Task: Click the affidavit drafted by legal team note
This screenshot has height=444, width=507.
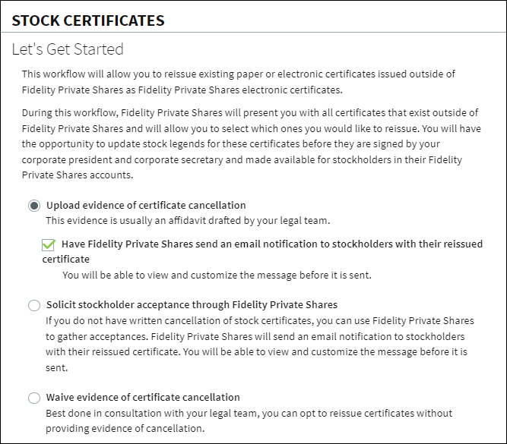Action: coord(188,221)
